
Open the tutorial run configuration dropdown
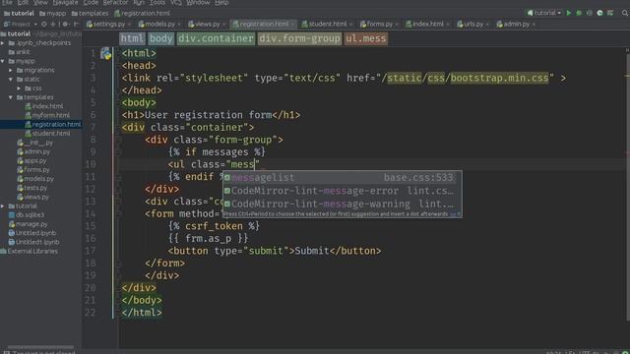544,13
